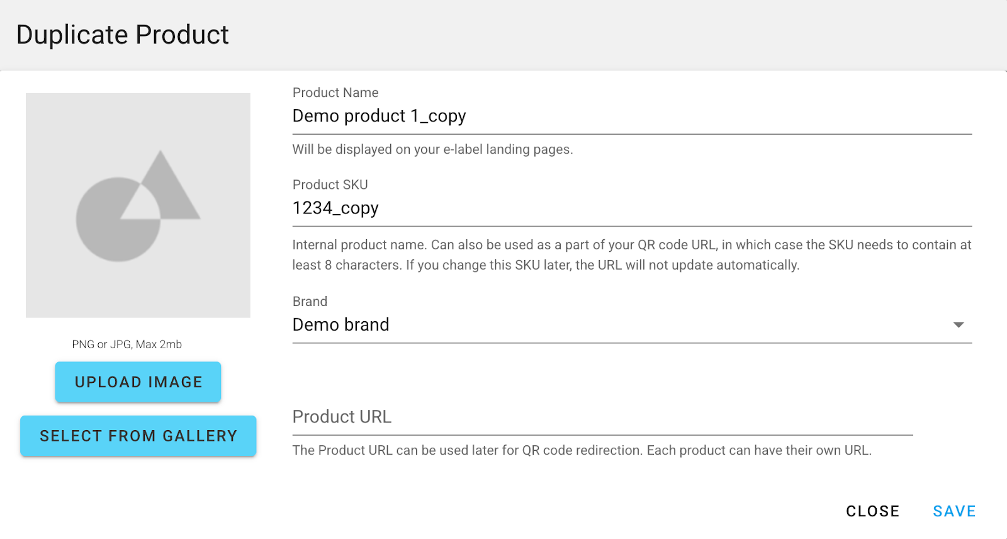Click the QR code redirection helper text

pyautogui.click(x=582, y=451)
